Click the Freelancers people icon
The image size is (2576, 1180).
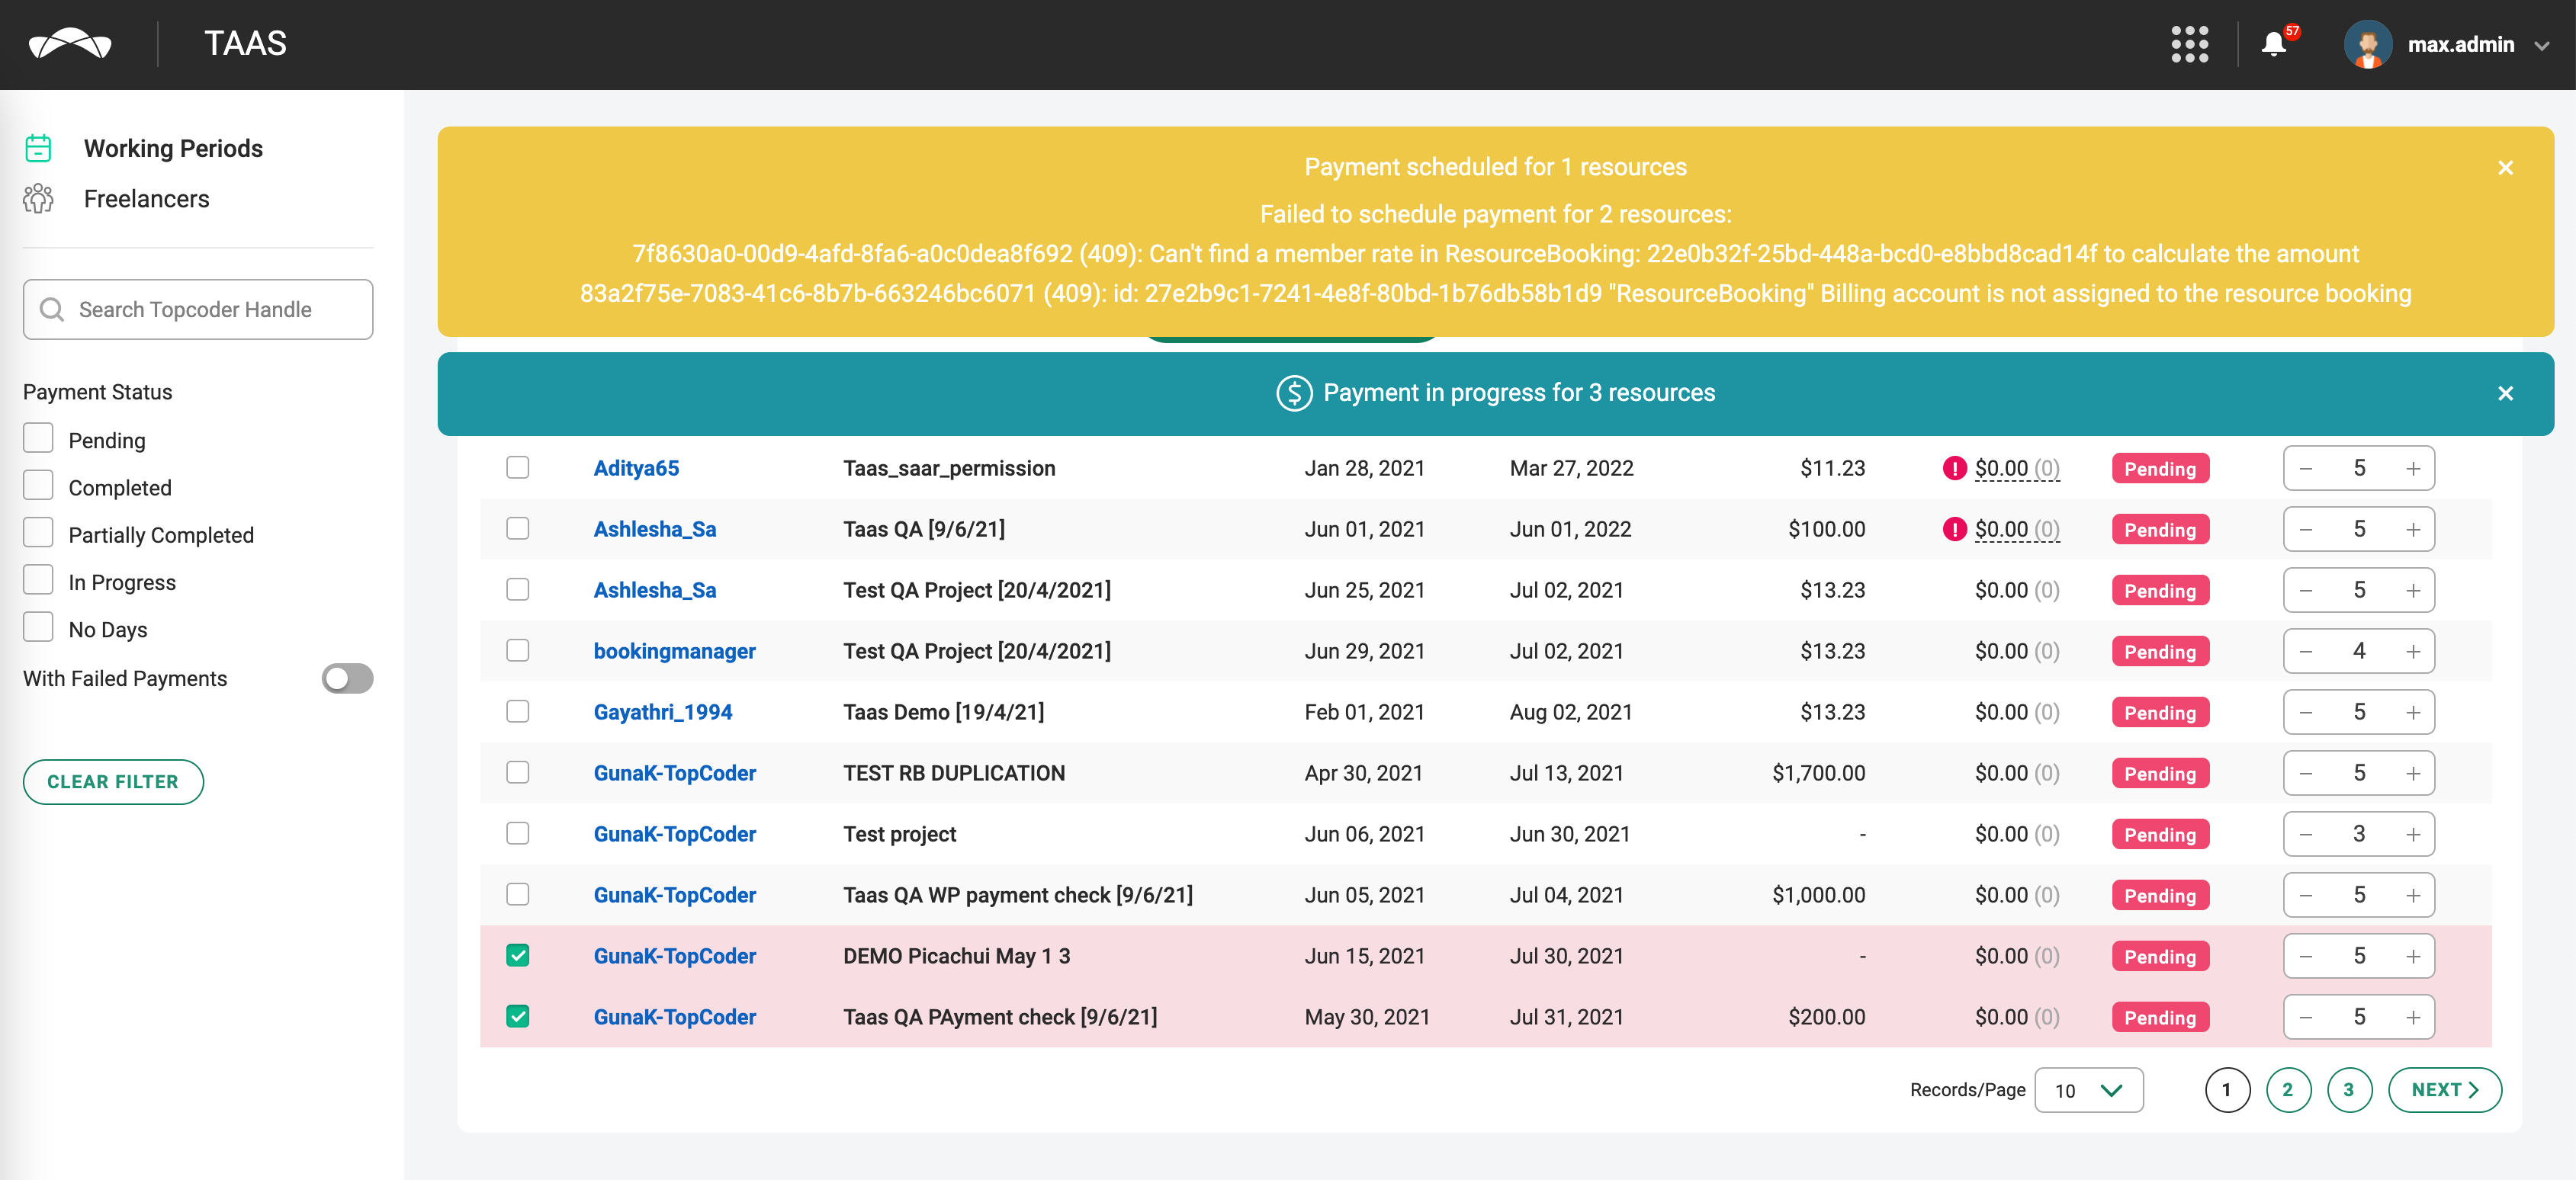point(38,199)
